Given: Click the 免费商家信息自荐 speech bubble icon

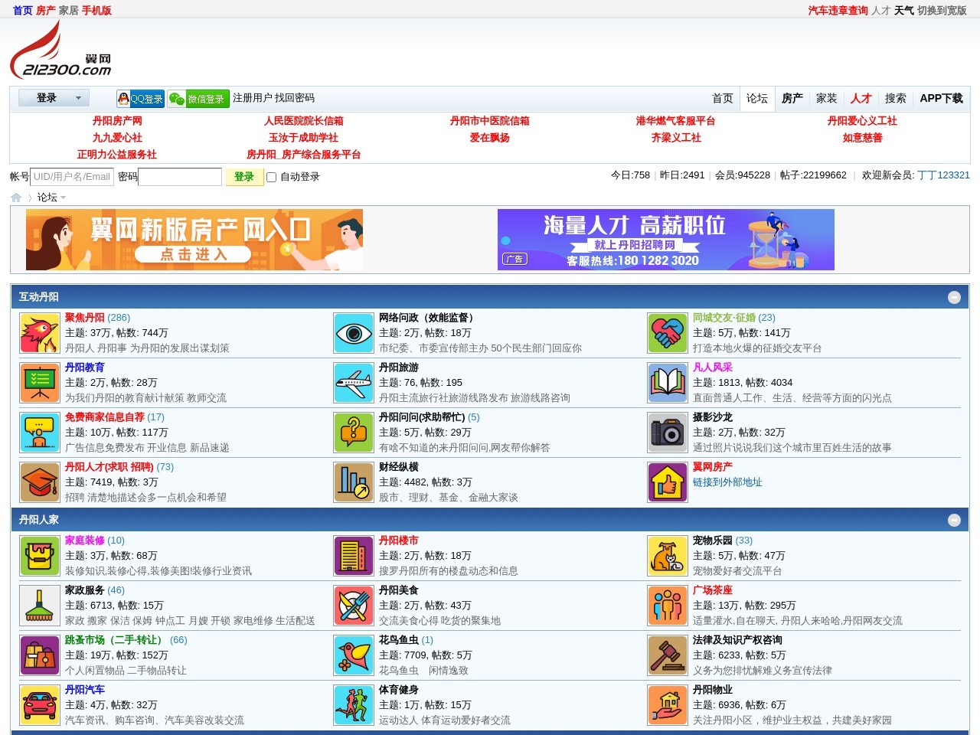Looking at the screenshot, I should 40,433.
